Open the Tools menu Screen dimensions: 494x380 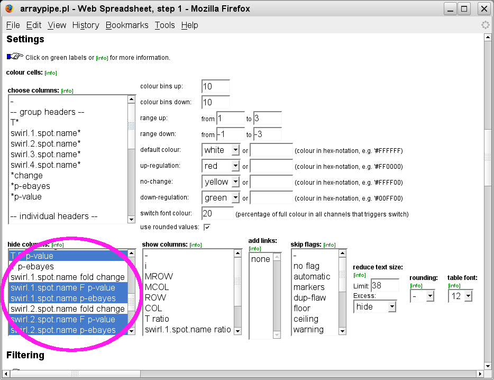[x=165, y=25]
